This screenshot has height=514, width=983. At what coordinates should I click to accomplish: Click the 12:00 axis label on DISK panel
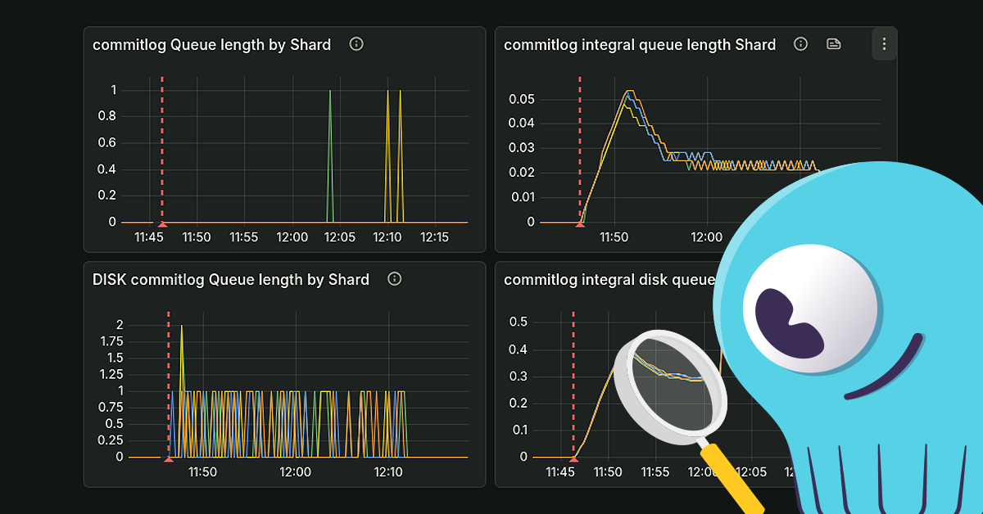coord(297,472)
